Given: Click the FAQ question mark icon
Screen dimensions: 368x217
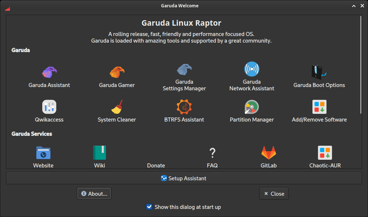Looking at the screenshot, I should point(212,153).
